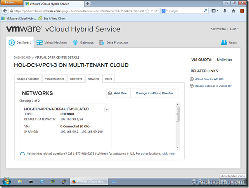Expand the HOL-DC1-VPC1-3-DEFAULT-ISOLATED network actions dropdown
Screen dimensions: 249x188
[x=107, y=110]
